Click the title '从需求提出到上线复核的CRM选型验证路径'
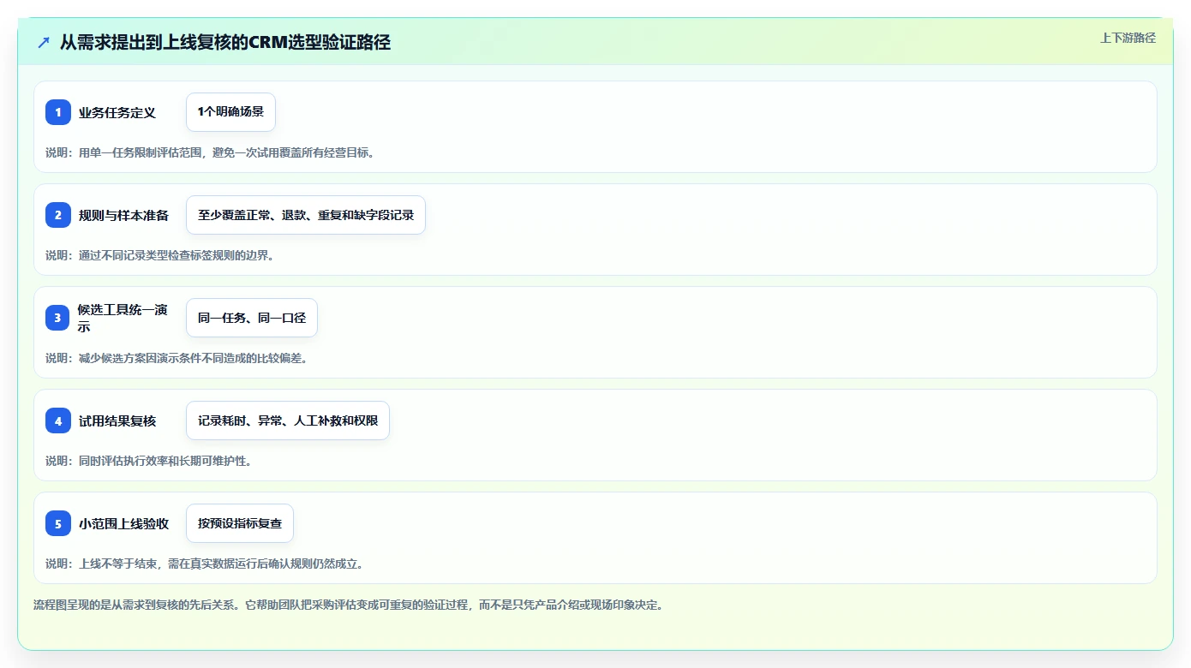This screenshot has height=668, width=1191. pos(225,42)
